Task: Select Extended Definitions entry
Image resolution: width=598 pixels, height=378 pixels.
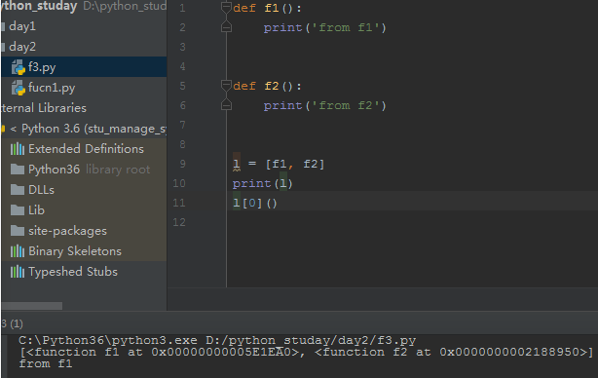Action: tap(86, 149)
